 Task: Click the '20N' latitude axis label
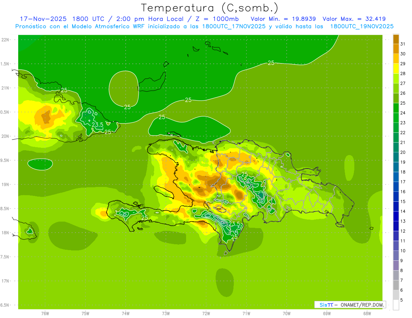tap(5, 136)
